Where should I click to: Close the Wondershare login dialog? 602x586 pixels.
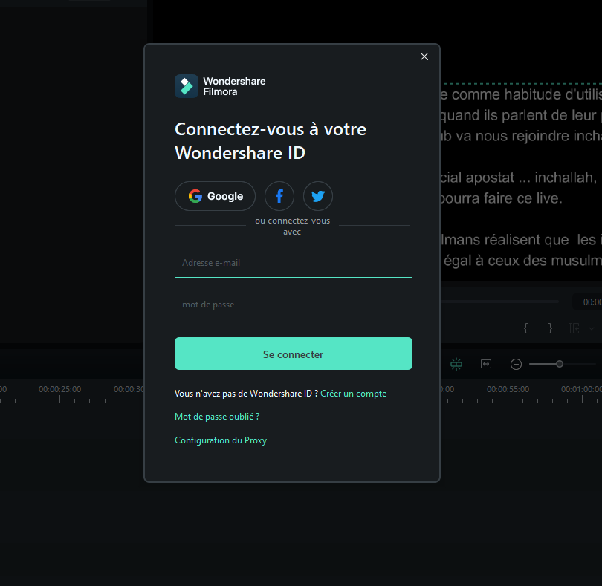point(424,56)
